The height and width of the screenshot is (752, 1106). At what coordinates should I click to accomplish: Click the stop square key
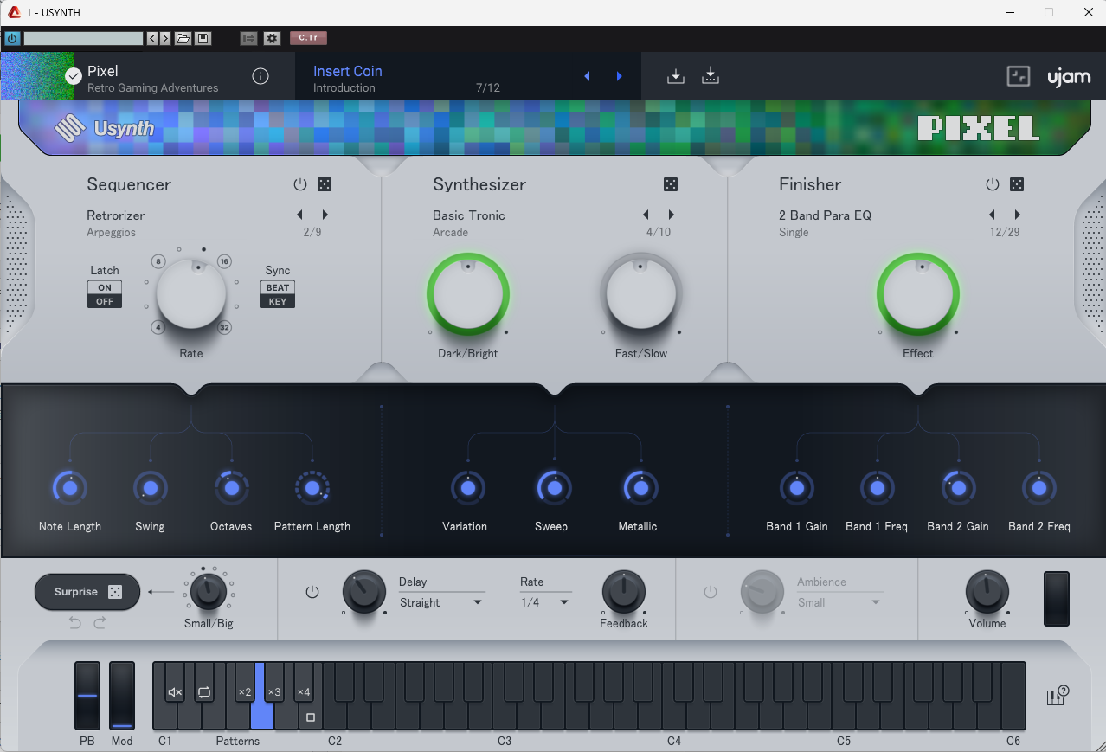coord(311,717)
